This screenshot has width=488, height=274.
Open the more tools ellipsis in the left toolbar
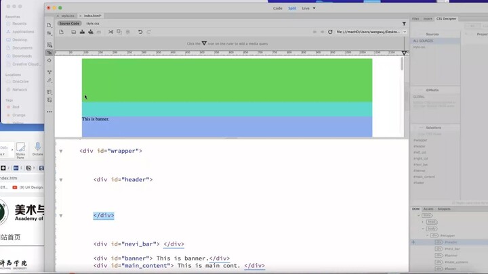coord(49,112)
